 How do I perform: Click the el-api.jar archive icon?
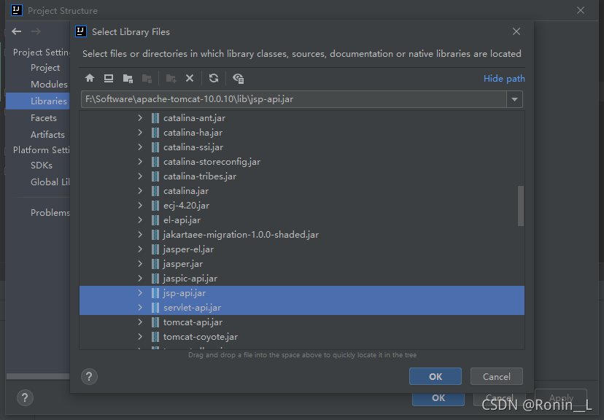pyautogui.click(x=155, y=220)
